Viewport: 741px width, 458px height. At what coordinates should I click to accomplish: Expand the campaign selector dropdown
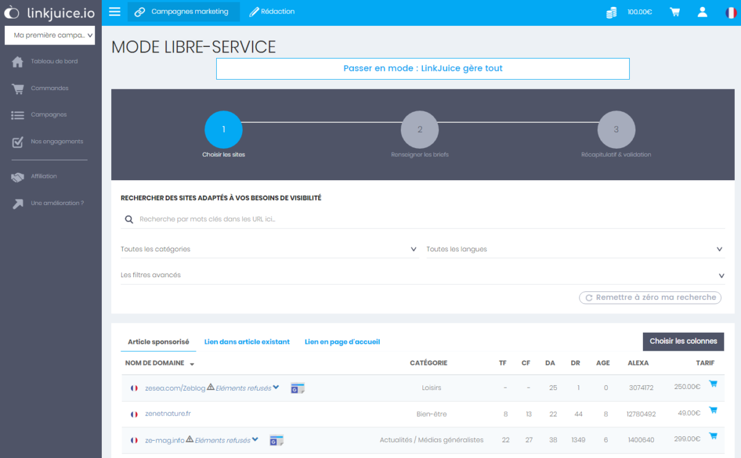pos(50,35)
